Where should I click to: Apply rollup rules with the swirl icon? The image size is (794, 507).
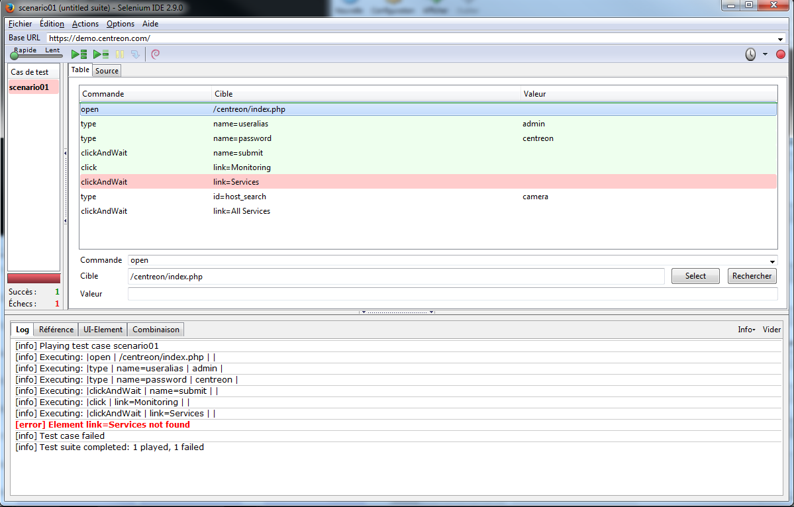click(156, 54)
